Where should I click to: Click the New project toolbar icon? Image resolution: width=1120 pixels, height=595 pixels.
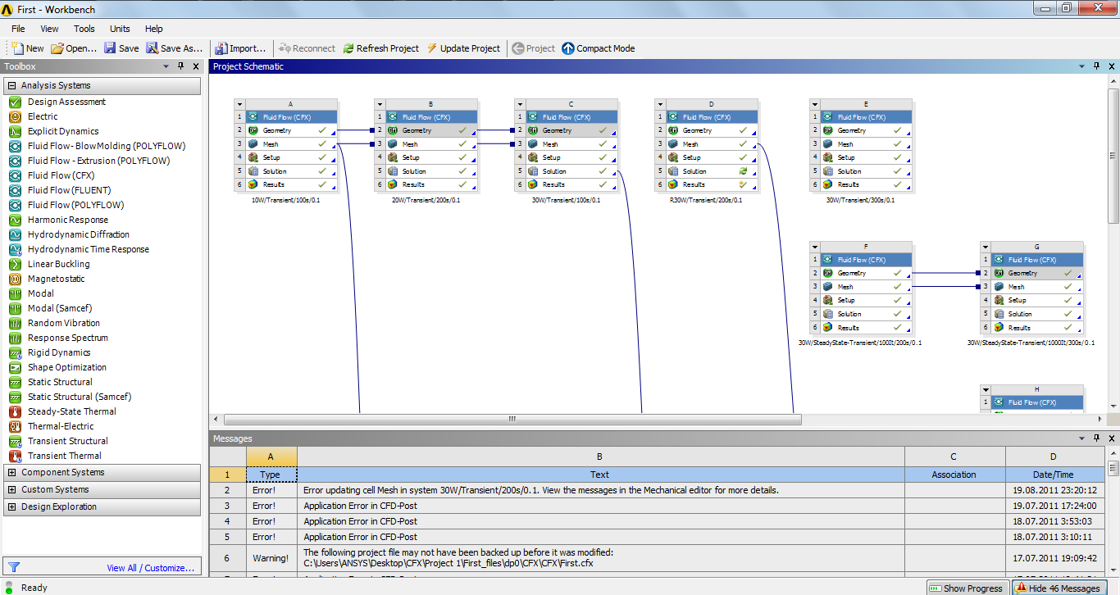tap(16, 48)
